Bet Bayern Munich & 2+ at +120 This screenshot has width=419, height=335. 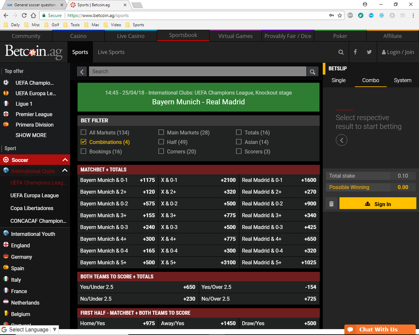click(118, 192)
